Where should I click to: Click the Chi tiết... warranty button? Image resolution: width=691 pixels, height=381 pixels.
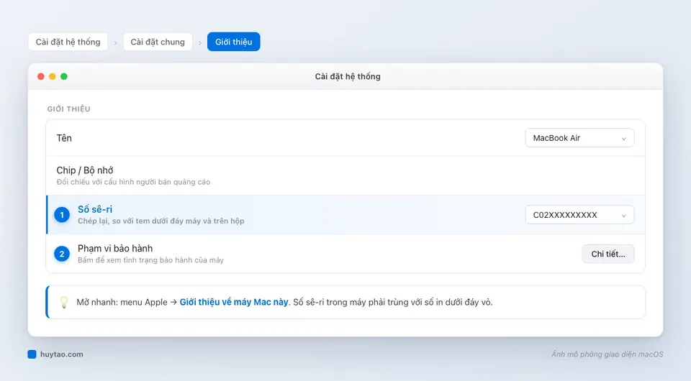(608, 254)
